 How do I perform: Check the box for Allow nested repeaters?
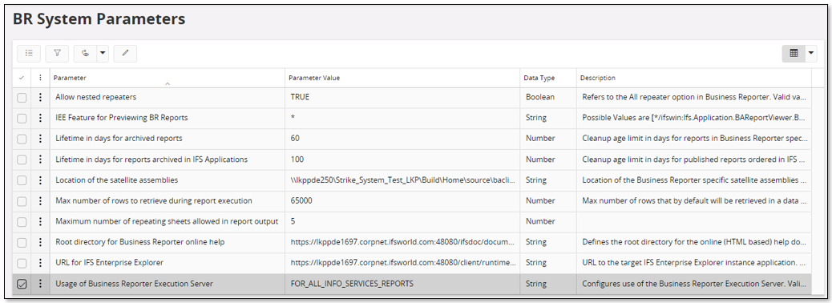point(21,98)
